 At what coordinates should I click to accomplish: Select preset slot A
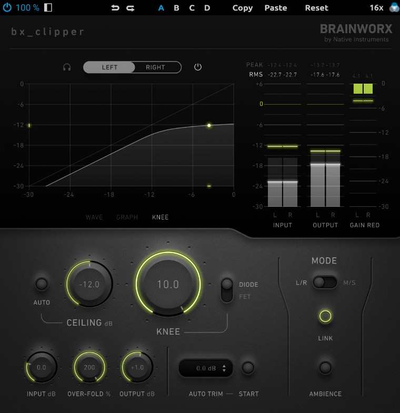pos(161,8)
